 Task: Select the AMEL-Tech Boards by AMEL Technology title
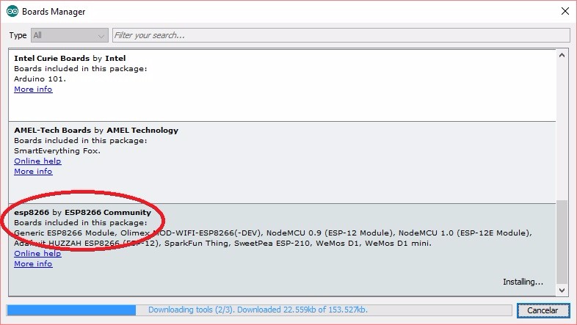click(96, 130)
